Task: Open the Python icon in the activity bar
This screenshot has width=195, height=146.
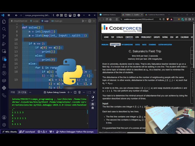Action: click(4, 88)
